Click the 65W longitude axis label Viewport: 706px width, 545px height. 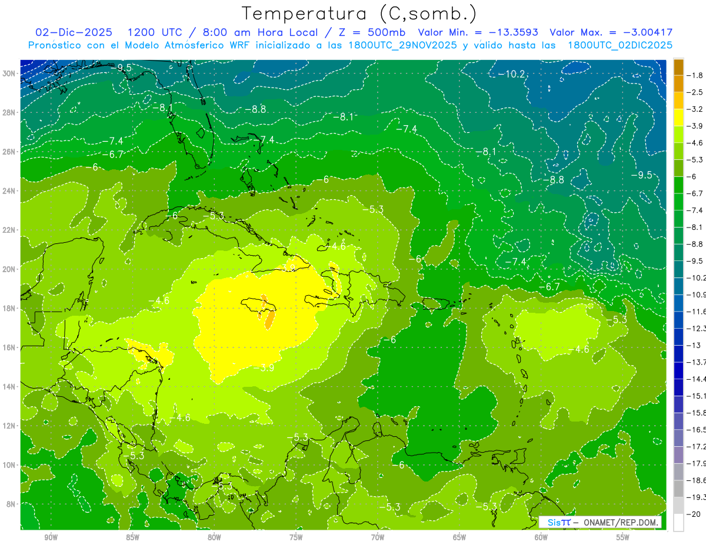point(459,537)
